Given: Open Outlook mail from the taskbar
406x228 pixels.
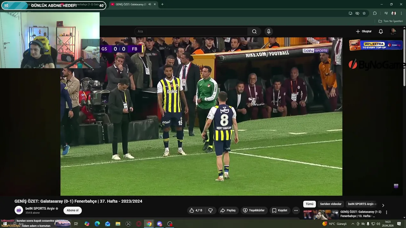Looking at the screenshot, I should (x=108, y=224).
